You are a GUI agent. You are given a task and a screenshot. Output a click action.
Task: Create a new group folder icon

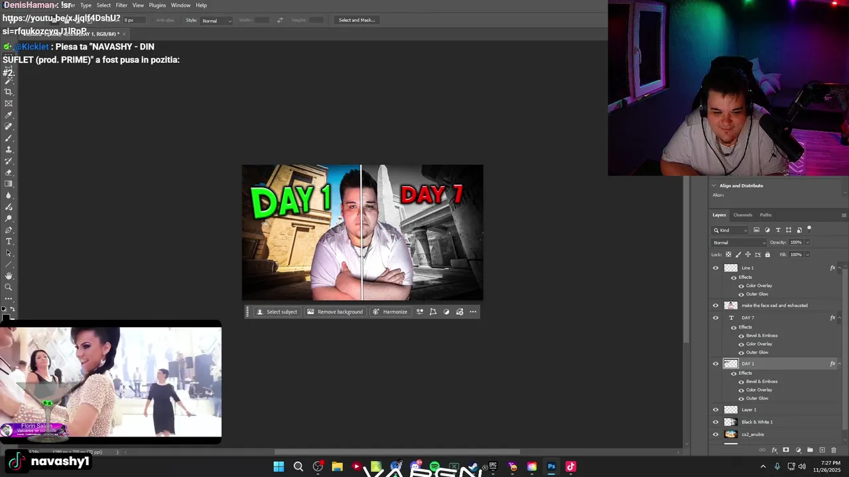click(x=810, y=450)
